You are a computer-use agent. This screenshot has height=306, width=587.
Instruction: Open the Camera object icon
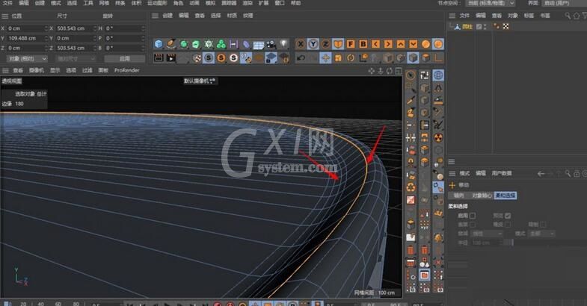click(x=271, y=44)
